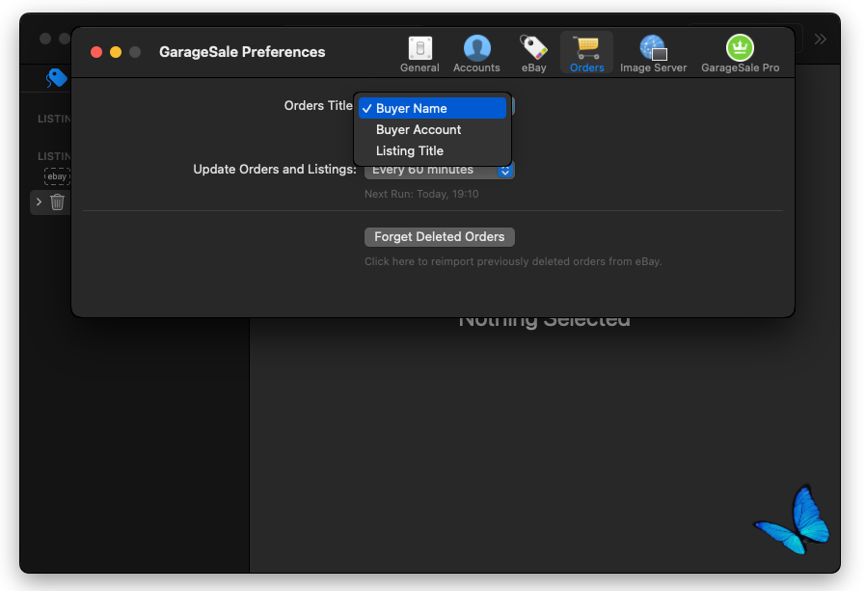Image resolution: width=865 pixels, height=591 pixels.
Task: Select the Orders shopping cart icon
Action: (x=586, y=54)
